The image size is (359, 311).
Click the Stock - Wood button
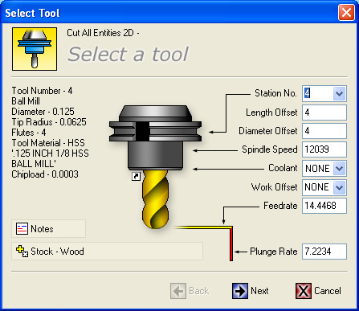click(x=107, y=252)
